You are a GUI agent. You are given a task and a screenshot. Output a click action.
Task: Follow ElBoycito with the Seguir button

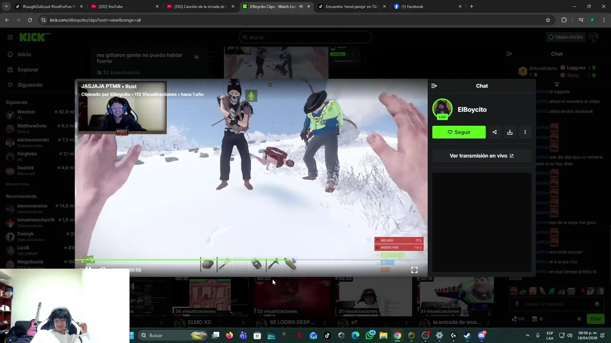click(x=459, y=132)
